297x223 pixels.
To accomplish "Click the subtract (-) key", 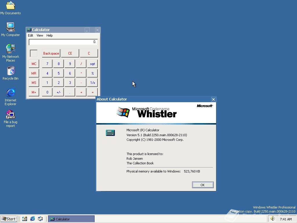I will (x=81, y=83).
